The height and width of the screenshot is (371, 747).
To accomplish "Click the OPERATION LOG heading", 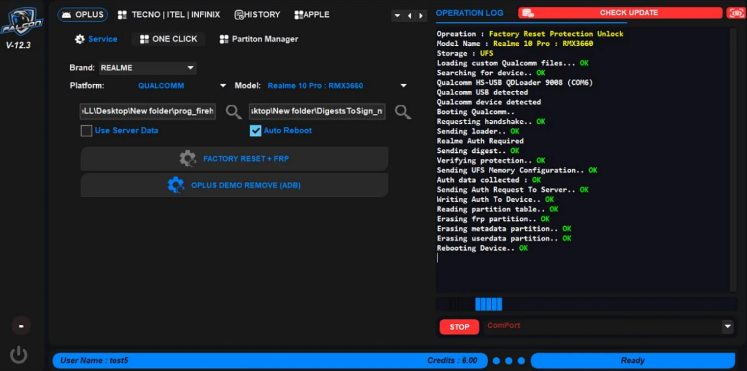I will point(470,13).
